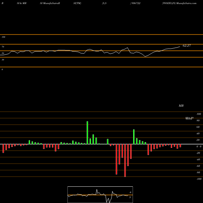Click the -80 label on MR axis
This screenshot has width=203, height=203.
(x=198, y=173)
